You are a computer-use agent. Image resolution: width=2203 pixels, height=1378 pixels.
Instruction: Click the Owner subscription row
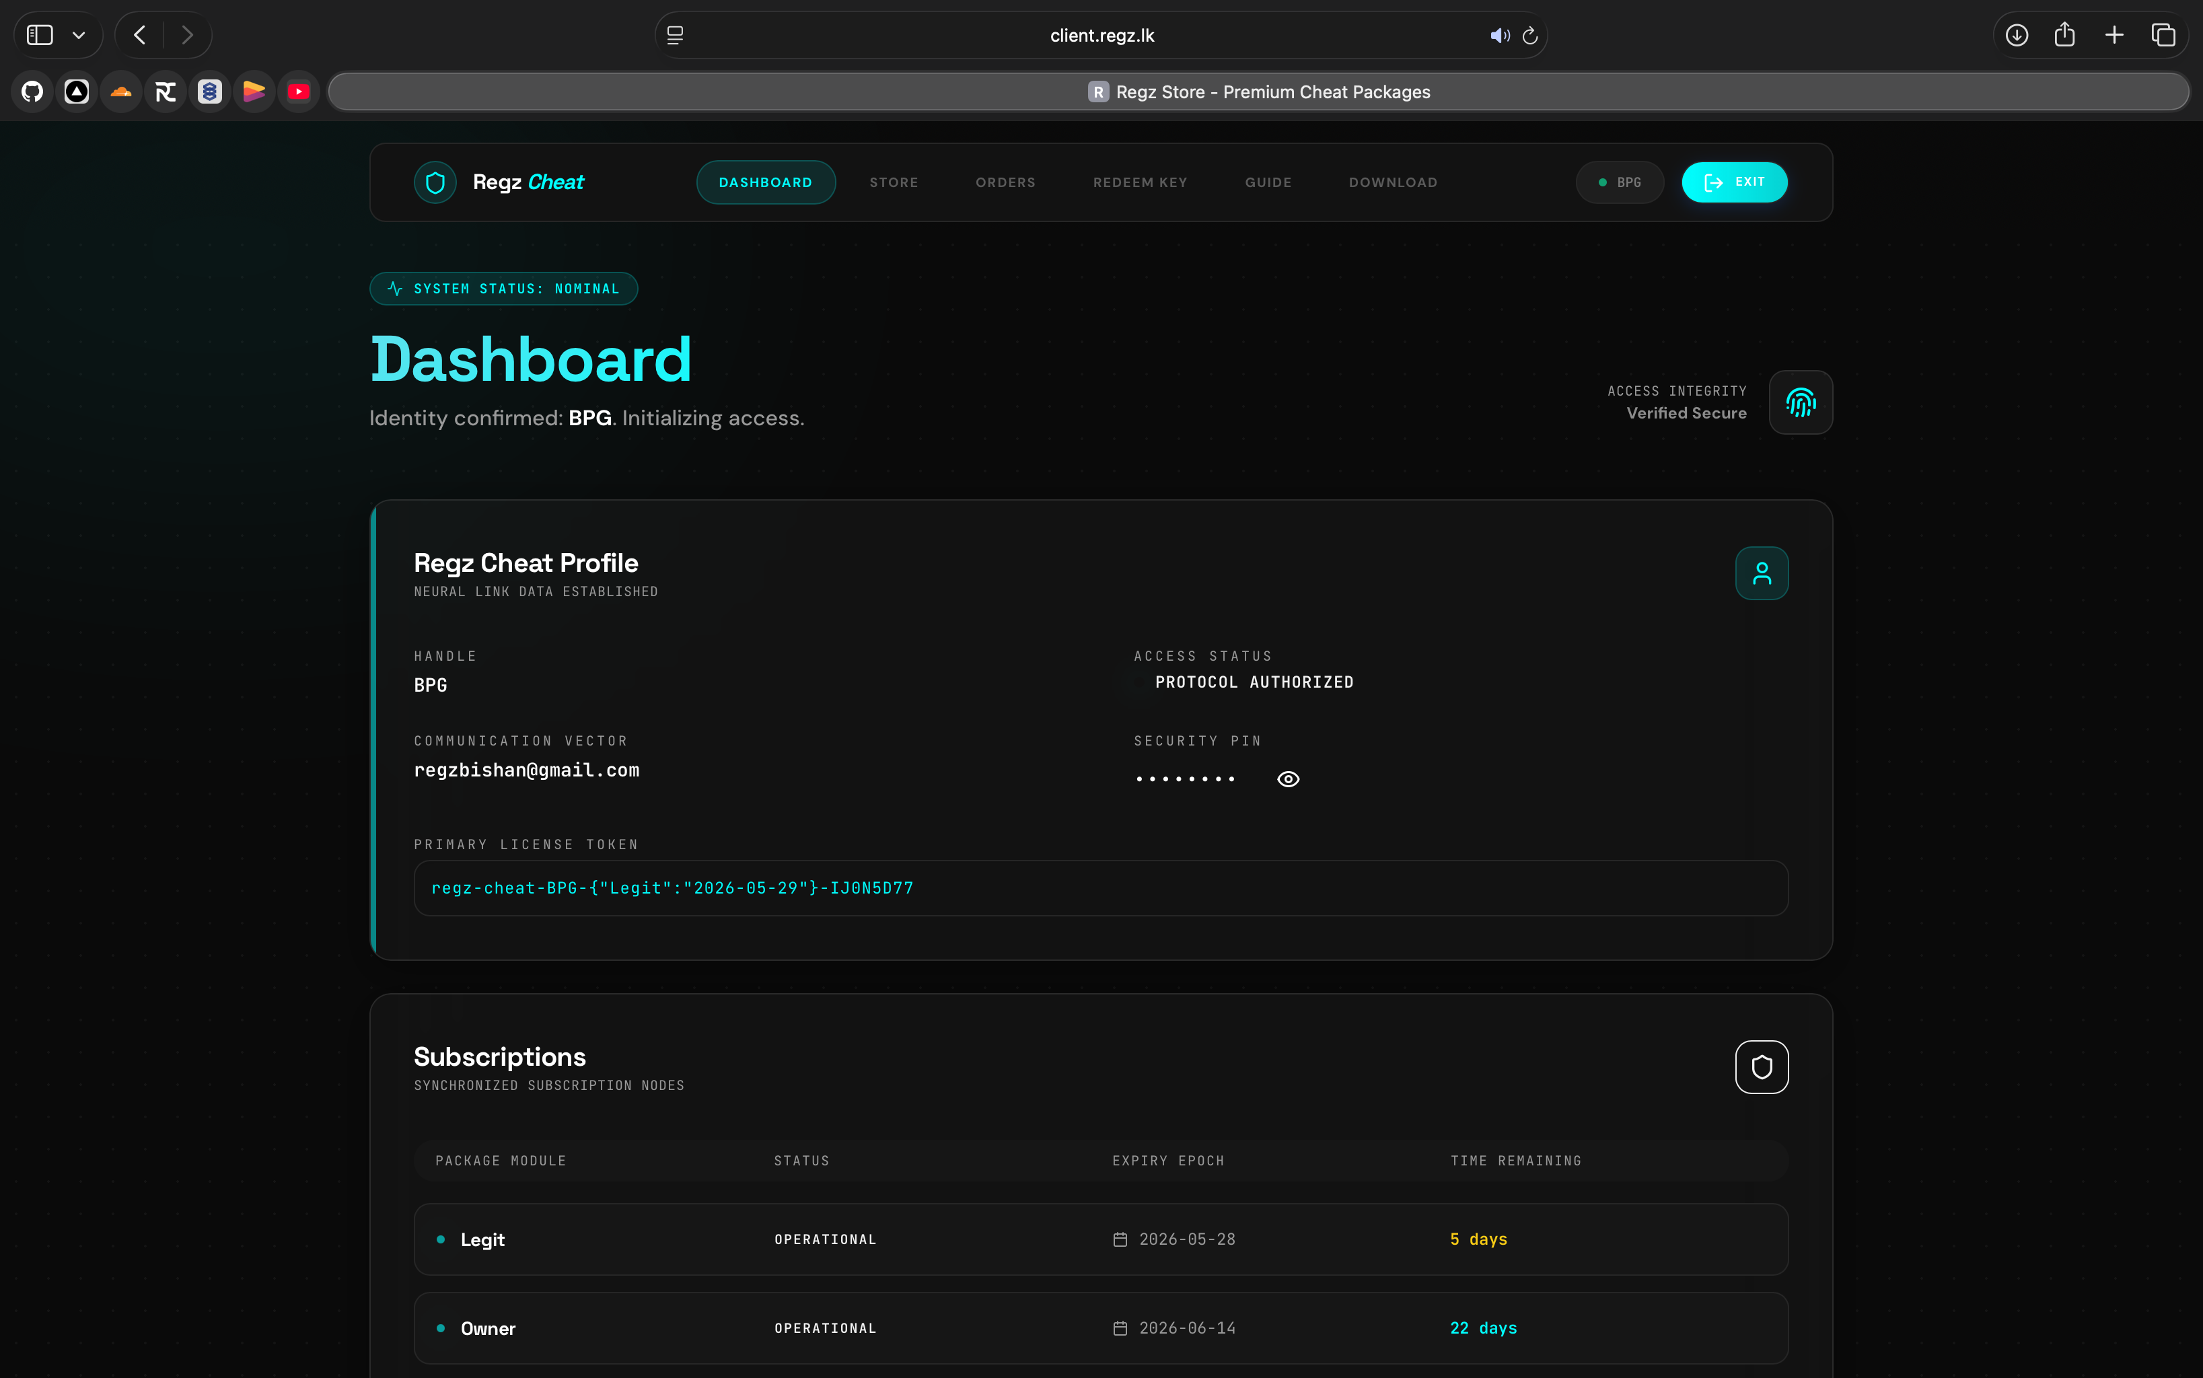1101,1329
